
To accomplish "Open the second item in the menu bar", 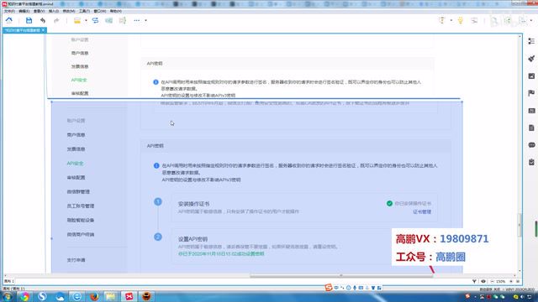I will click(x=24, y=11).
